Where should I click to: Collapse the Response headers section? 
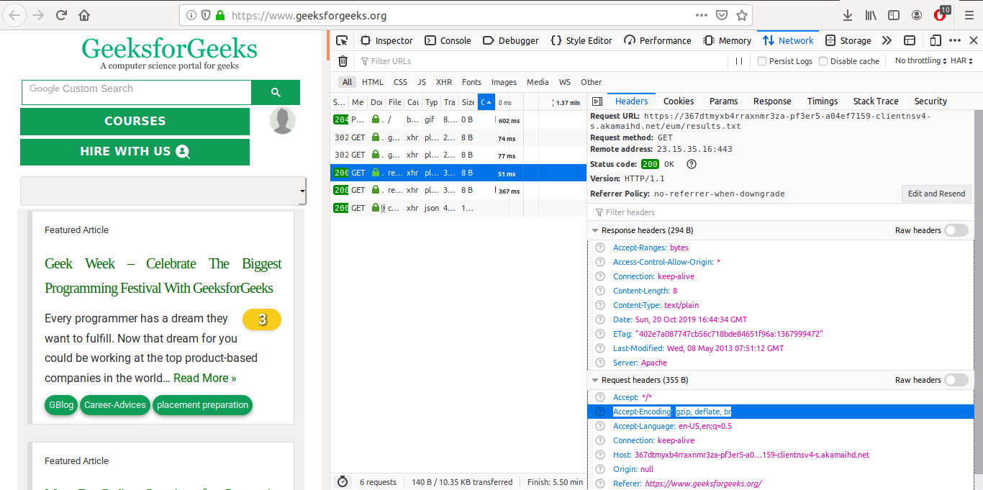[x=595, y=230]
